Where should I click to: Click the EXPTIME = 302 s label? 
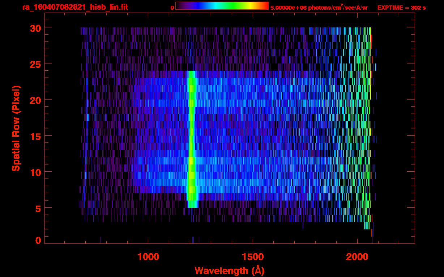[x=401, y=8]
